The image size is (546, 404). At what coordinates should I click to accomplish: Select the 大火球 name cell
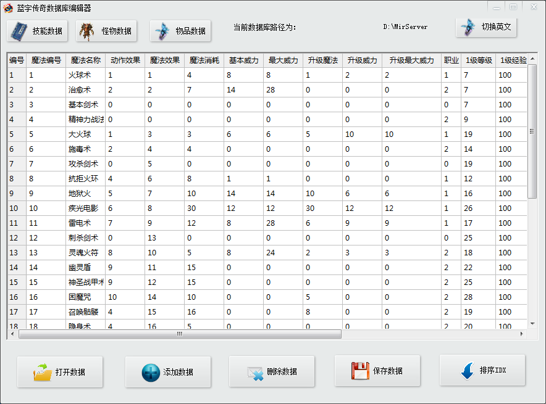tap(85, 134)
